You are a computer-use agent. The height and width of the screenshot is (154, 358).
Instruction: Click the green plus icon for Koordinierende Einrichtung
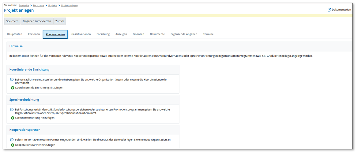pyautogui.click(x=13, y=88)
